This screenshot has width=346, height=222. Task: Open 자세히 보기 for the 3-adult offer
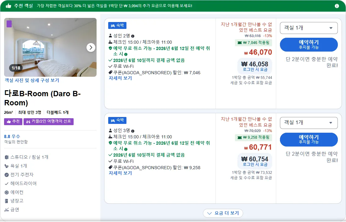[120, 173]
